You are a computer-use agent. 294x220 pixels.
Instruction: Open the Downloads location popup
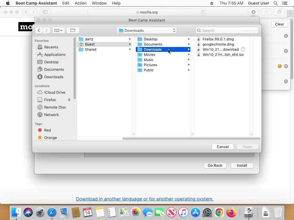(147, 30)
